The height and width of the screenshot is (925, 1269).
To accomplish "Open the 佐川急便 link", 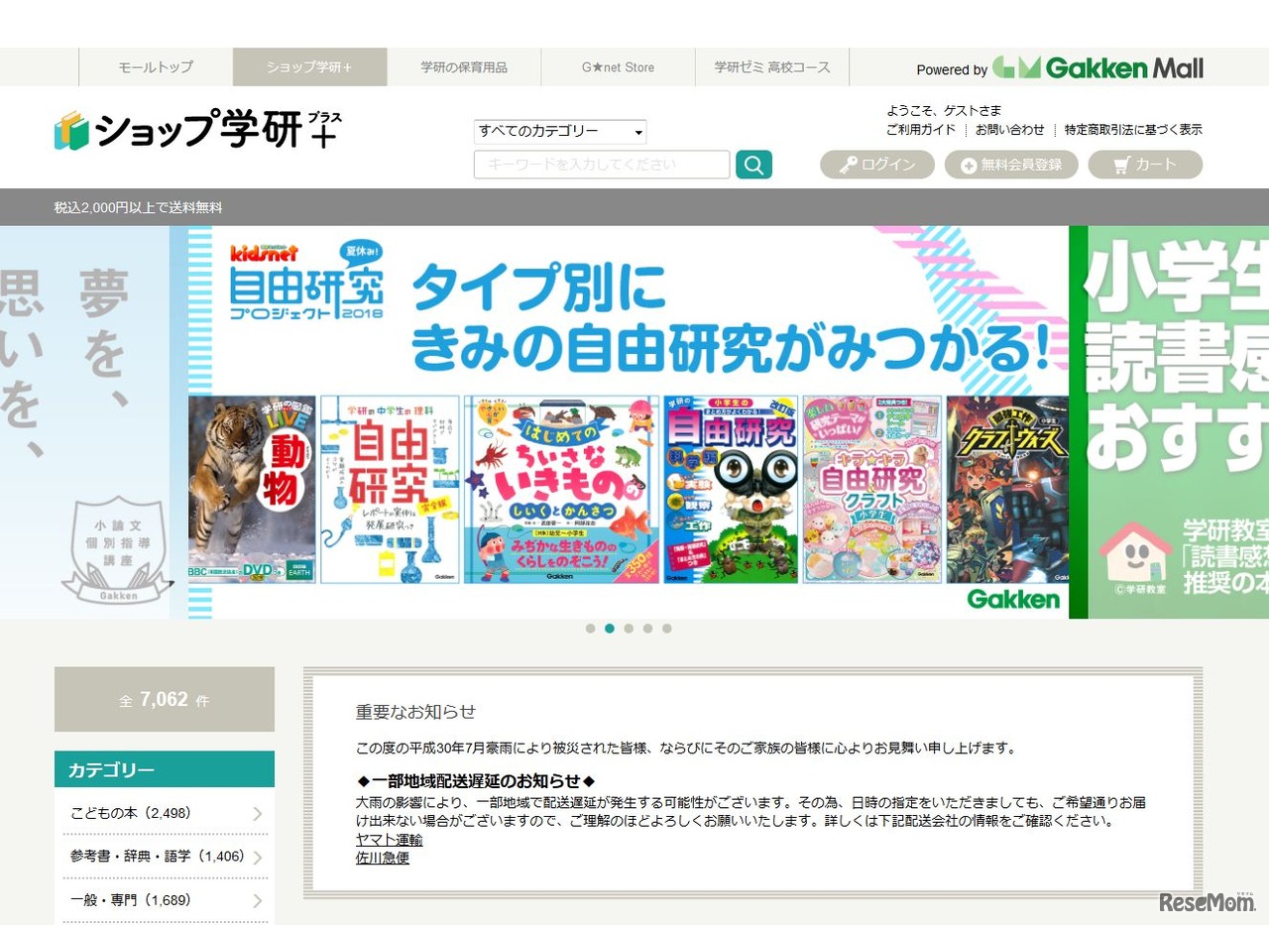I will coord(382,859).
